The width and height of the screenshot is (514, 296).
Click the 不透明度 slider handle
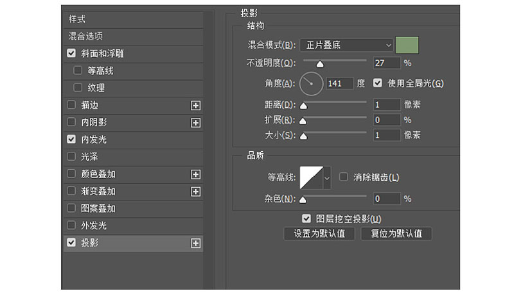[x=320, y=64]
